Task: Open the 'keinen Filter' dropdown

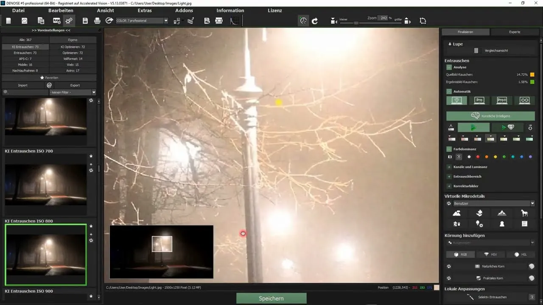Action: point(73,92)
